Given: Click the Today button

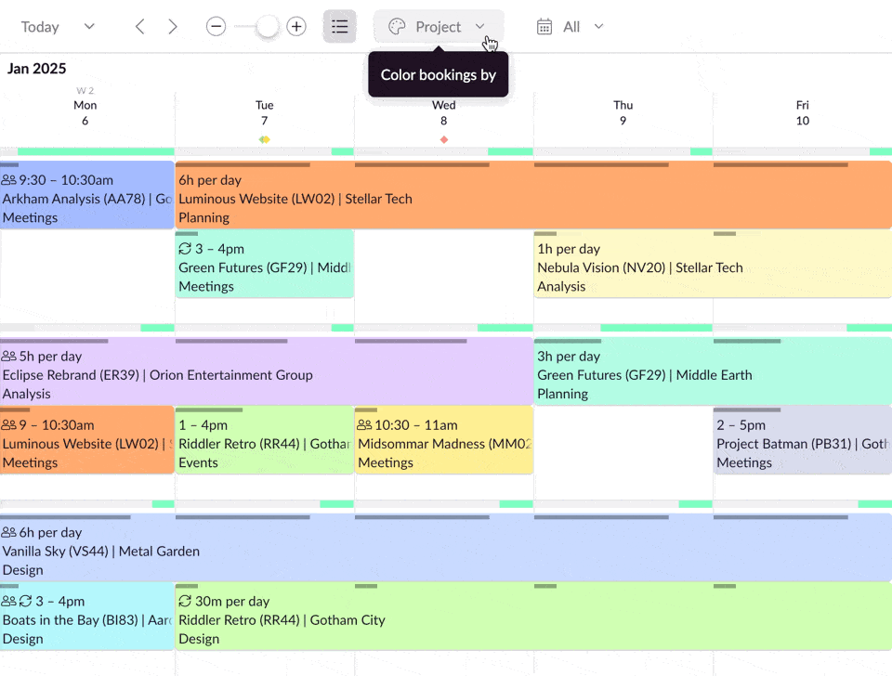Looking at the screenshot, I should pyautogui.click(x=40, y=27).
